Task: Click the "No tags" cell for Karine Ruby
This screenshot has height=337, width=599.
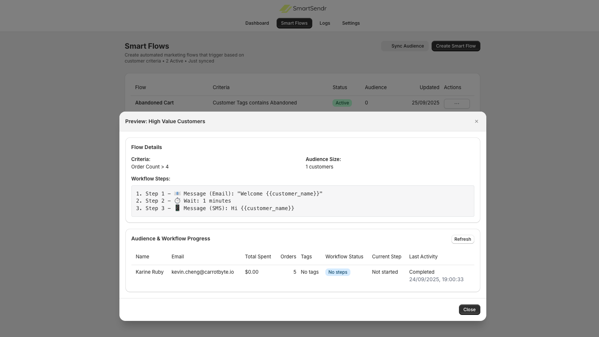Action: coord(310,272)
